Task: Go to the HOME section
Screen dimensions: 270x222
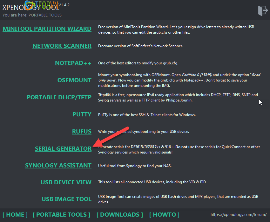Action: coord(15,215)
